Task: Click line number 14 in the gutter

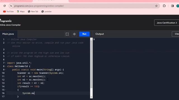Action: (x=3, y=86)
